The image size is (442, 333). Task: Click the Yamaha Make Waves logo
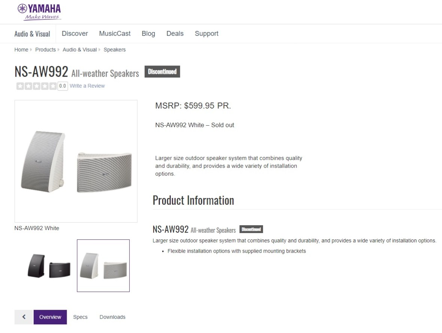[39, 12]
